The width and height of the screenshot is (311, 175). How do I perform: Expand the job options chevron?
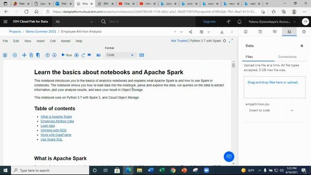pyautogui.click(x=208, y=32)
